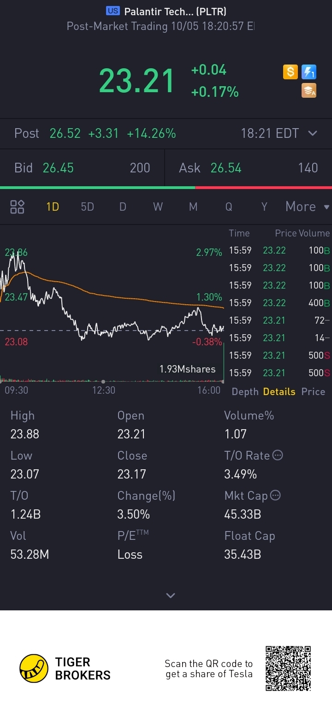This screenshot has width=332, height=727.
Task: Tap the Tesla share QR code
Action: click(288, 668)
